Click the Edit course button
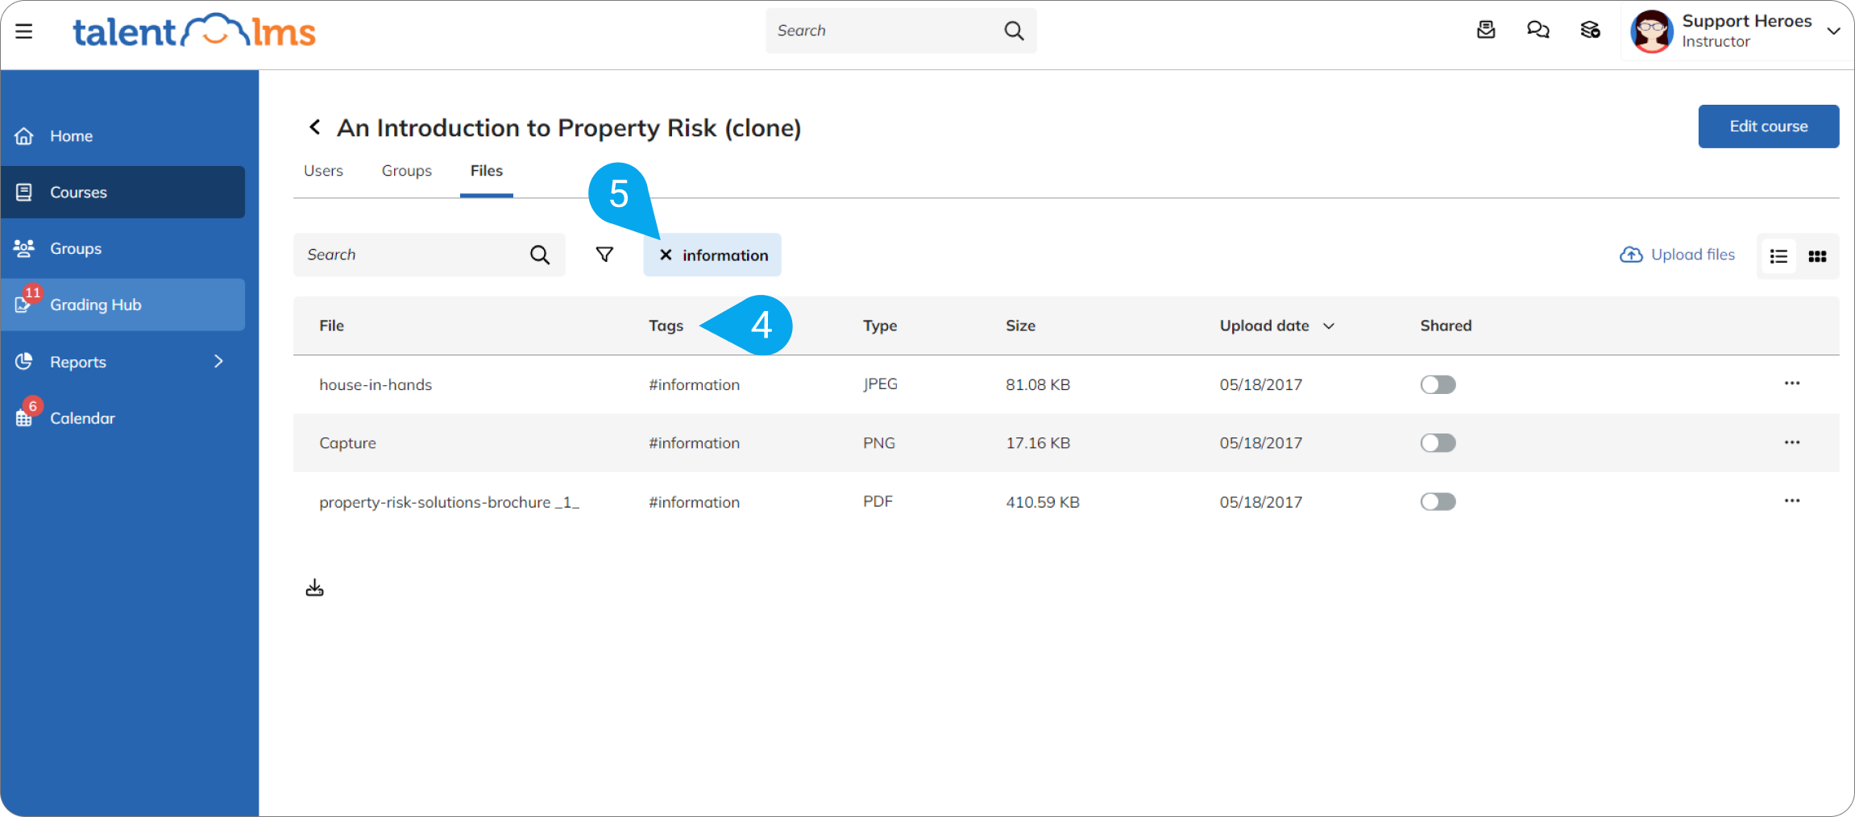Viewport: 1855px width, 817px height. 1769,126
